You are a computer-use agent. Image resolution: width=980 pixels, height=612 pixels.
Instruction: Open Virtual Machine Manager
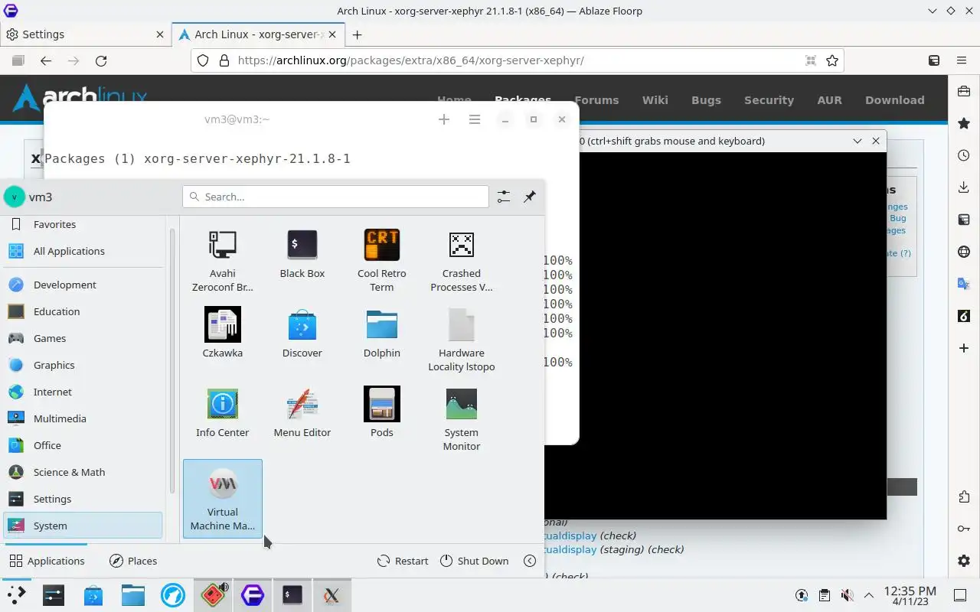click(x=222, y=499)
